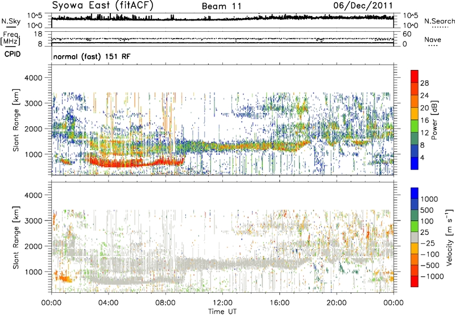455x315 pixels.
Task: Click the '-1000' label on the Velocity color bar
Action: [x=432, y=276]
